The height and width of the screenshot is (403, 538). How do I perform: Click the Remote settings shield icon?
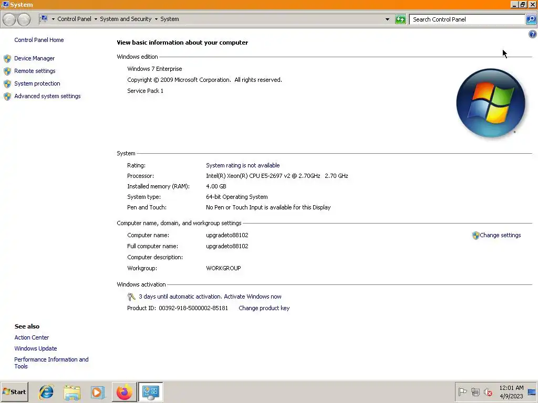7,71
